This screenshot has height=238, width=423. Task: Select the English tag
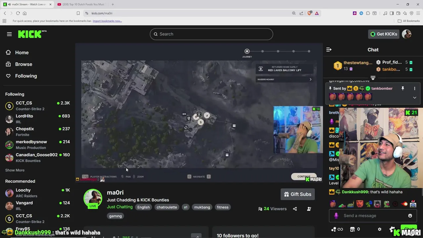coord(143,207)
